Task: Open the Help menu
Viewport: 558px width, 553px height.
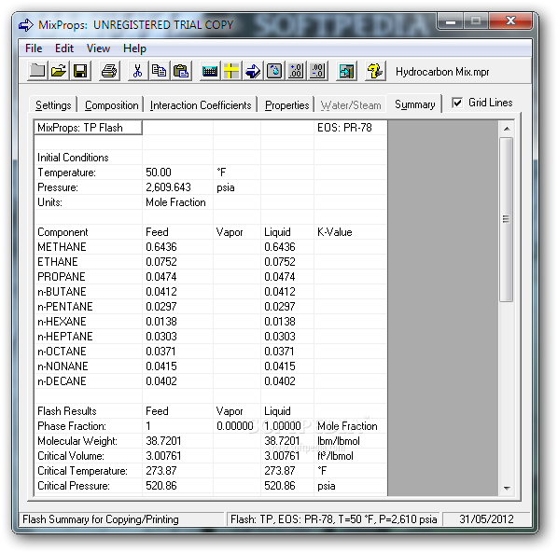Action: (134, 48)
